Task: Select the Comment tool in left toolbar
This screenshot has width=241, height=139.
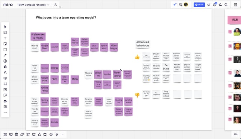Action: tap(5, 78)
